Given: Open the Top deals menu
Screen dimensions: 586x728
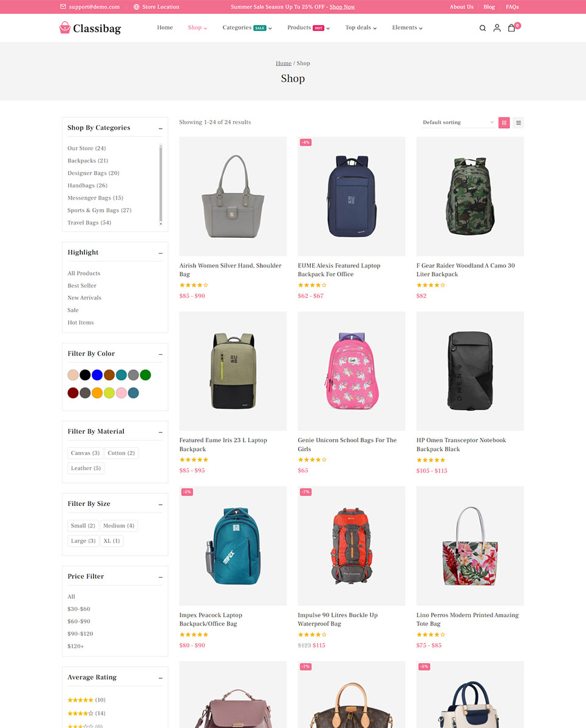Looking at the screenshot, I should 361,28.
